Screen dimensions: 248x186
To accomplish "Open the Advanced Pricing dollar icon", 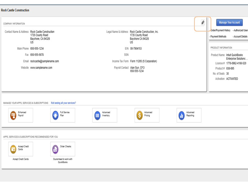I will tap(139, 115).
